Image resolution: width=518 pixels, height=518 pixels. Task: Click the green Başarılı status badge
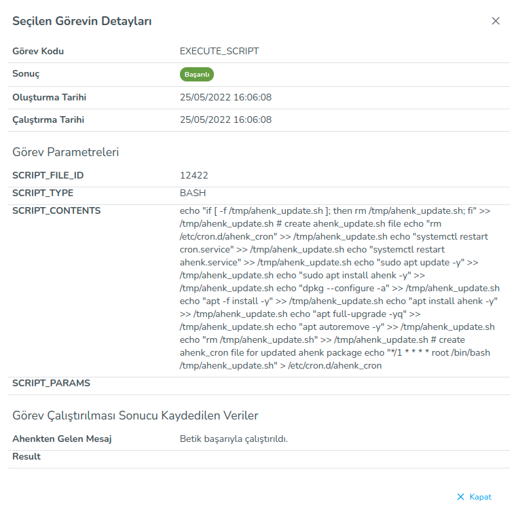[x=197, y=74]
